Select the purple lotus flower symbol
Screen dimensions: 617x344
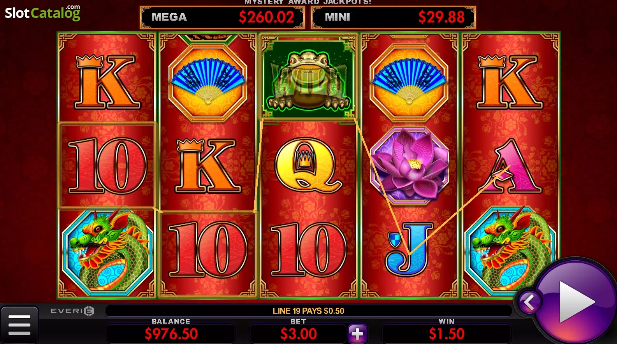coord(409,165)
